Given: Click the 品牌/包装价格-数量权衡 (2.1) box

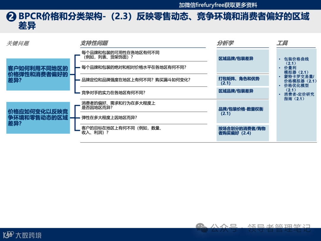Looking at the screenshot, I should click(243, 112).
